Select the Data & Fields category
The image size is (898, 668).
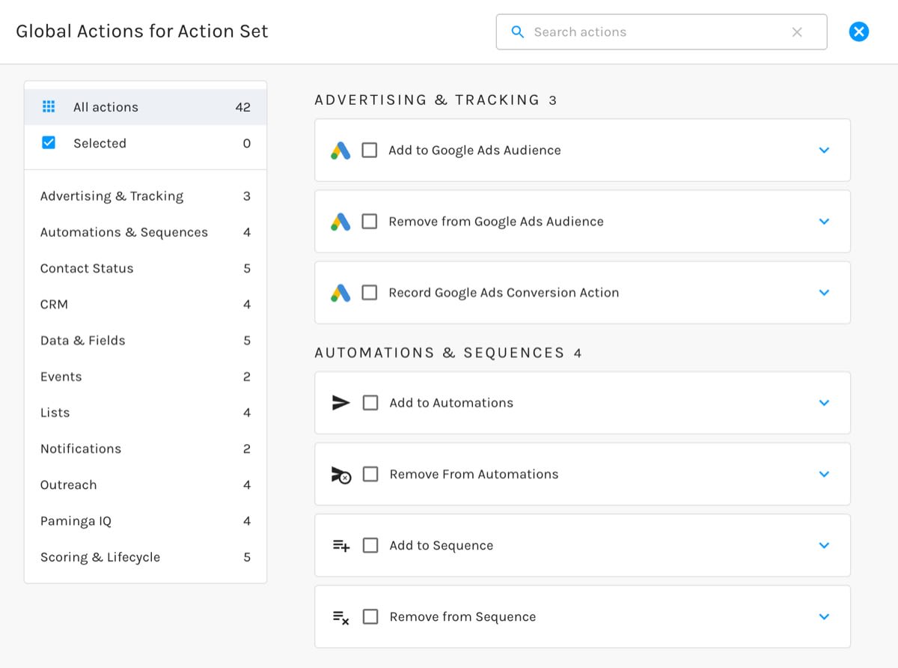tap(146, 340)
